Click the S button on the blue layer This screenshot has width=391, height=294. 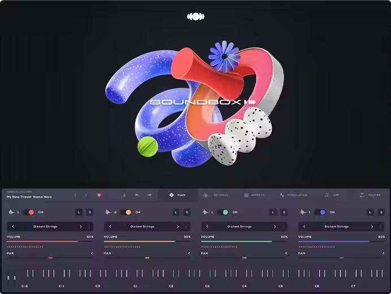tap(381, 212)
